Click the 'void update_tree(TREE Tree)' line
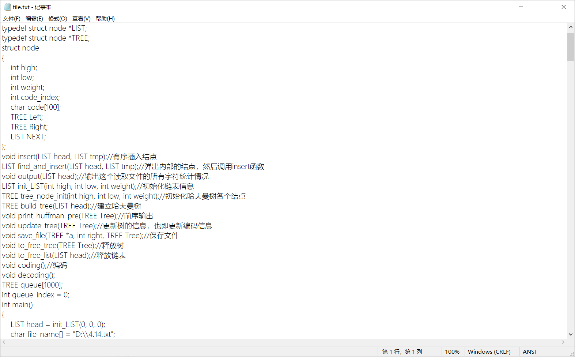 [x=107, y=226]
